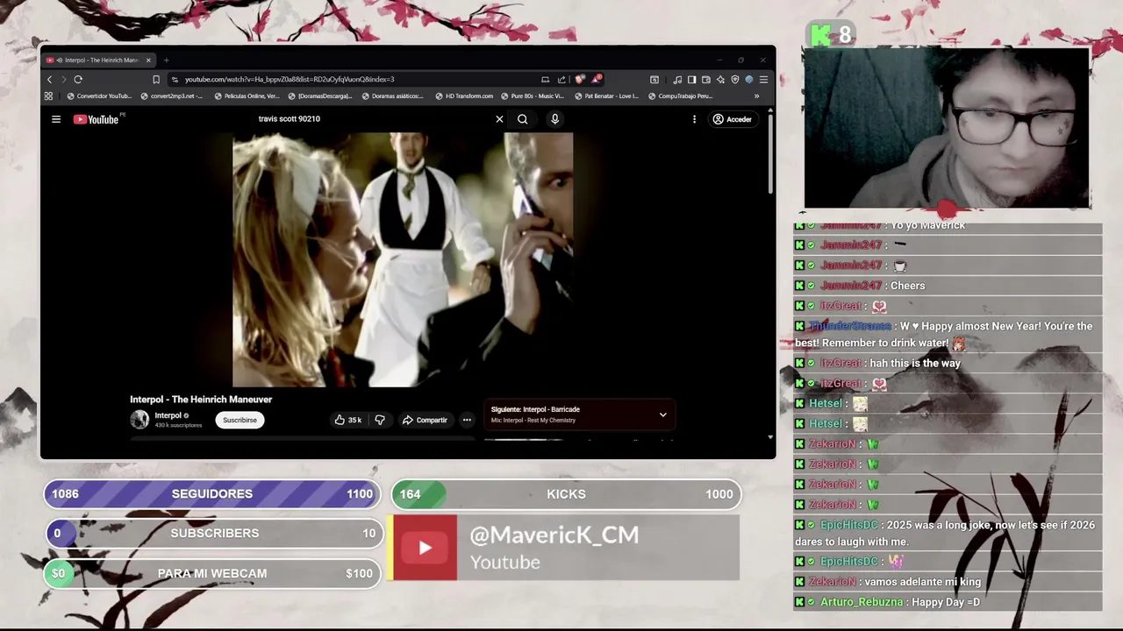Go forward with the browser forward arrow
Viewport: 1123px width, 631px height.
pyautogui.click(x=63, y=80)
